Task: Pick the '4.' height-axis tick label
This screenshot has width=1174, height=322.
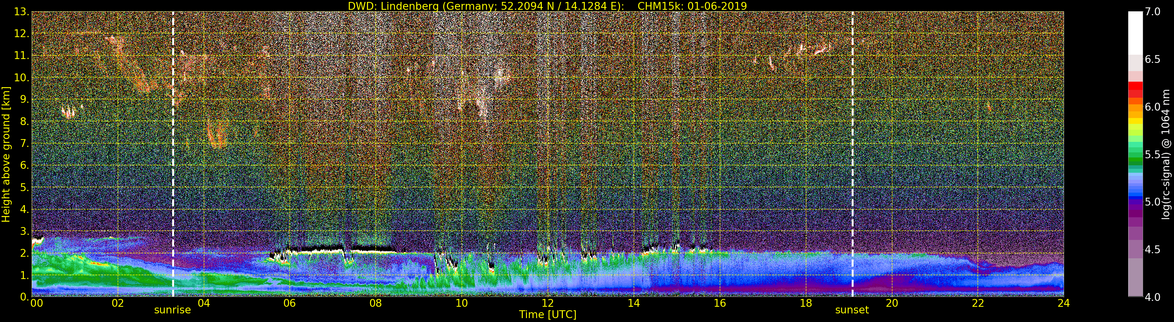Action: tap(24, 209)
